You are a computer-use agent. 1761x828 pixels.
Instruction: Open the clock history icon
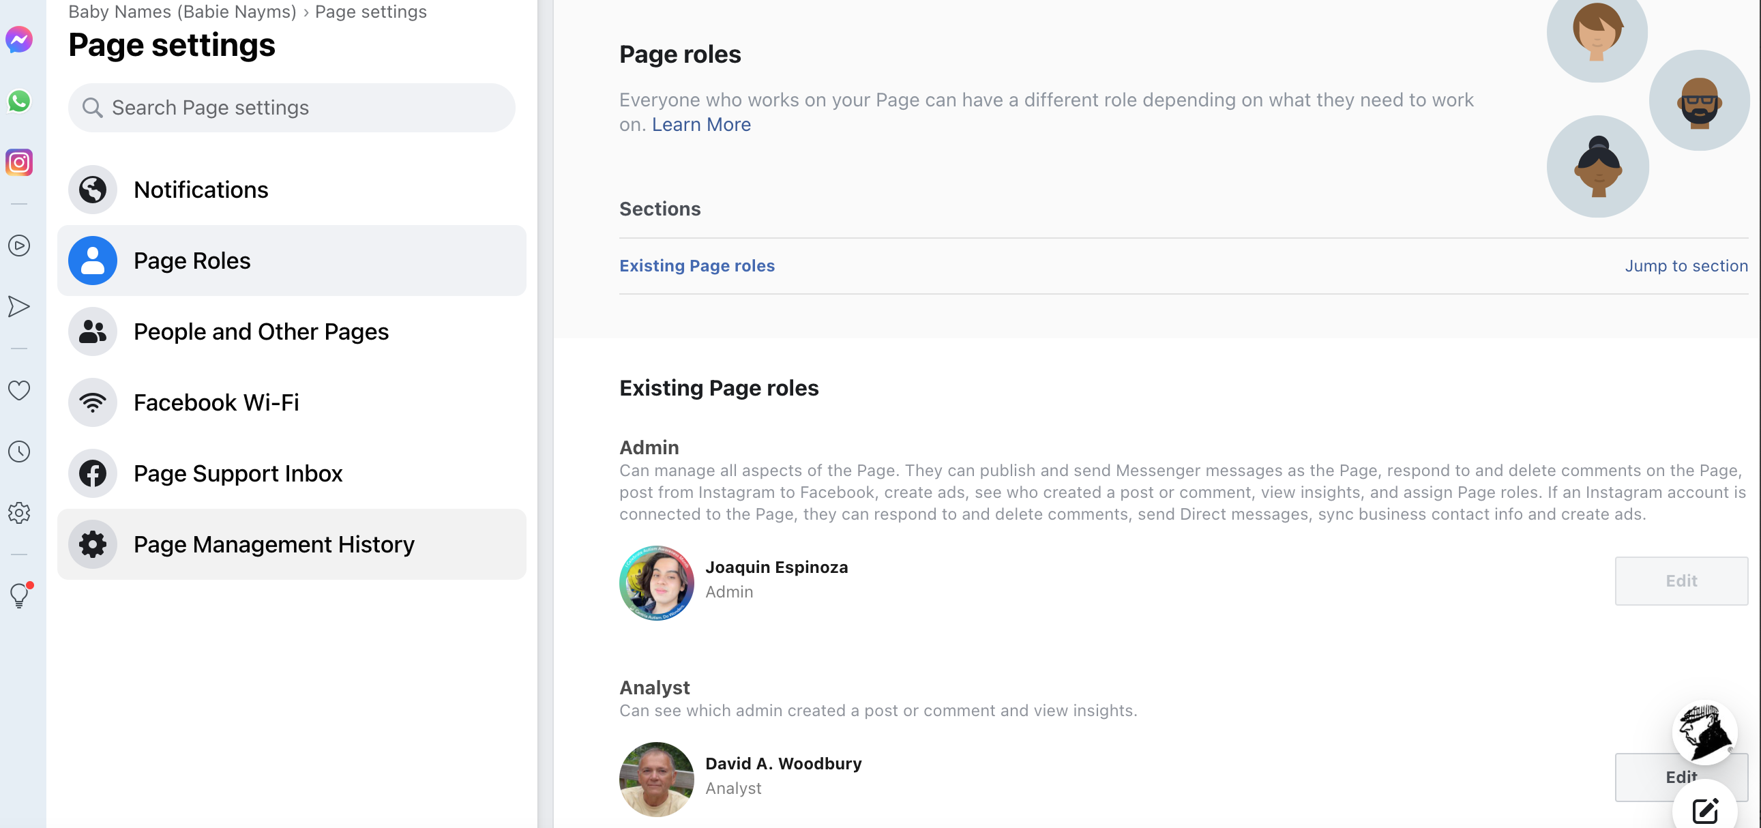19,452
